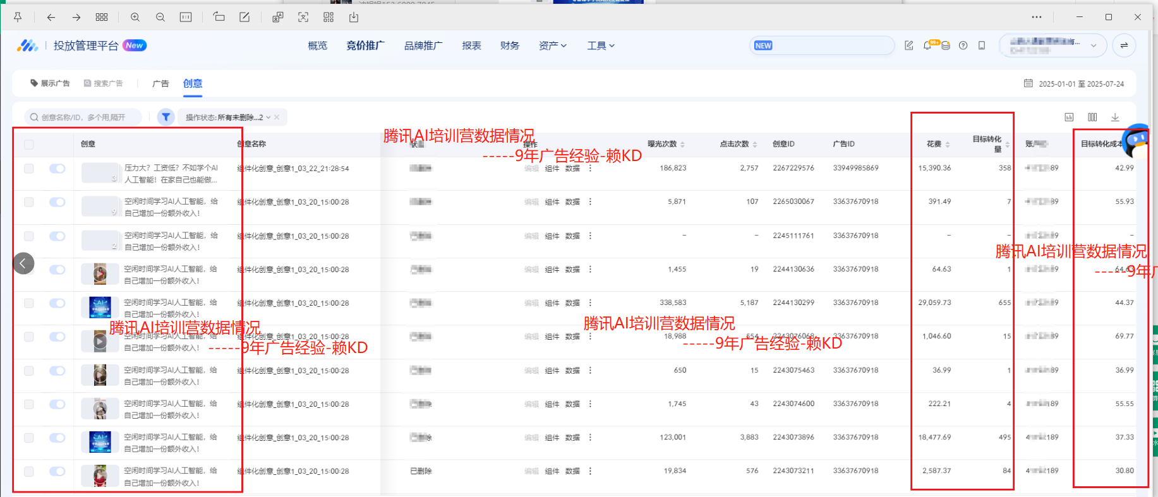Toggle the switch for creative ID 2243073896
This screenshot has width=1158, height=497.
(x=57, y=438)
